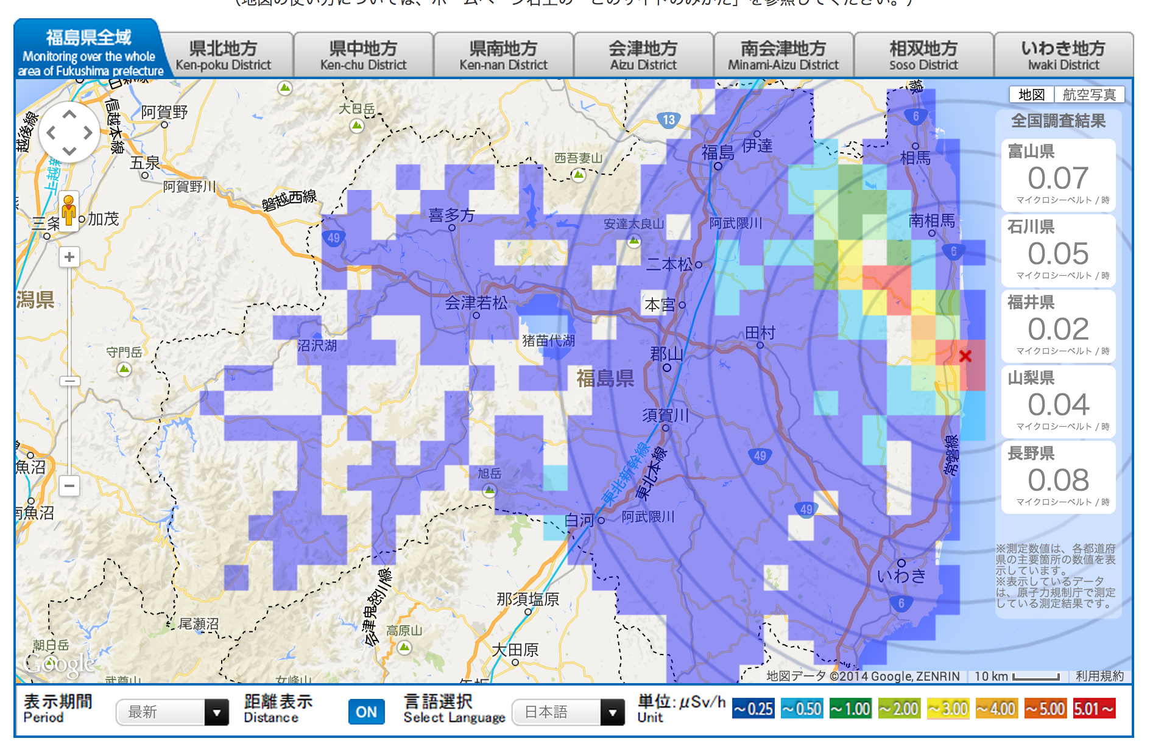The image size is (1150, 744).
Task: Click the 会津若松 city label
Action: pyautogui.click(x=476, y=303)
